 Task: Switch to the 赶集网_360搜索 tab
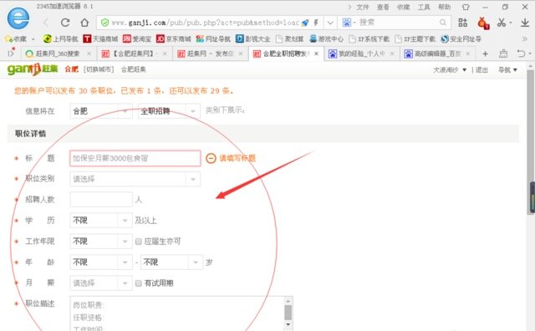[x=58, y=54]
